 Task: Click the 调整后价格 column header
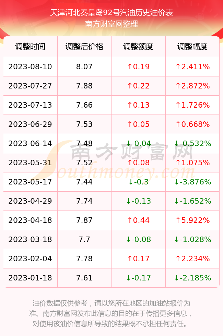[84, 47]
